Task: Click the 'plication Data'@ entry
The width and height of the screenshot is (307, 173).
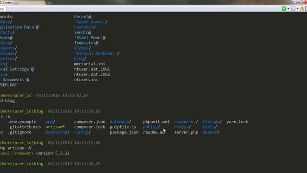Action: (19, 27)
